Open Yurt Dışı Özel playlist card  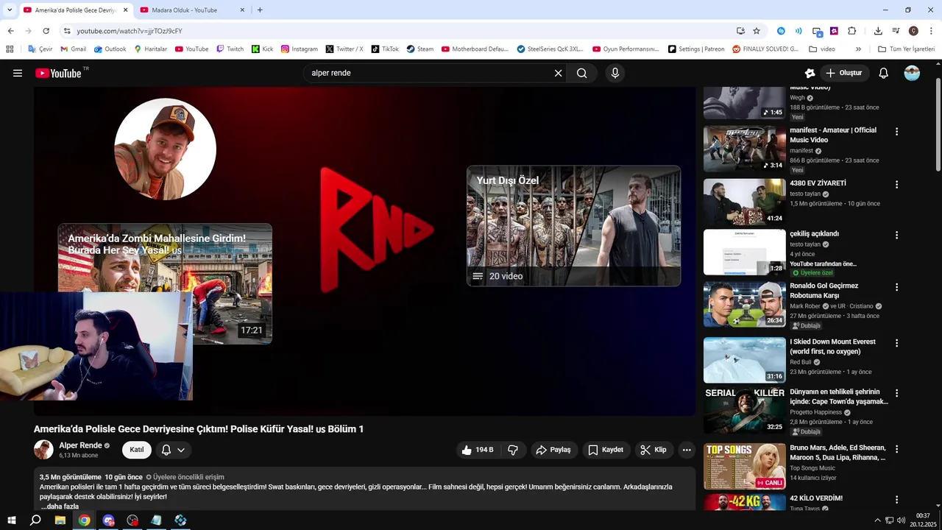pos(573,226)
